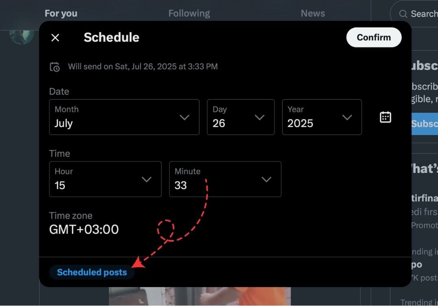Viewport: 438px width, 306px height.
Task: Switch to the Following tab
Action: pyautogui.click(x=189, y=13)
